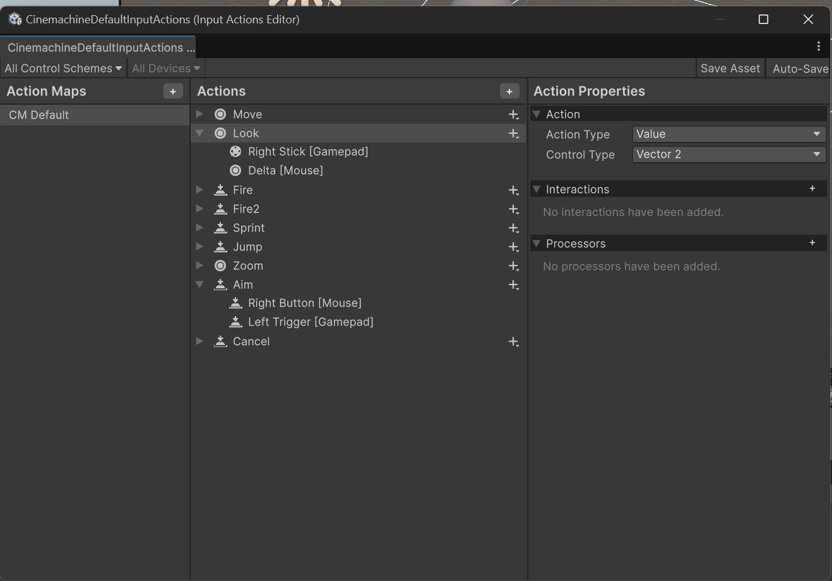
Task: Select the CM Default action map
Action: click(x=39, y=115)
